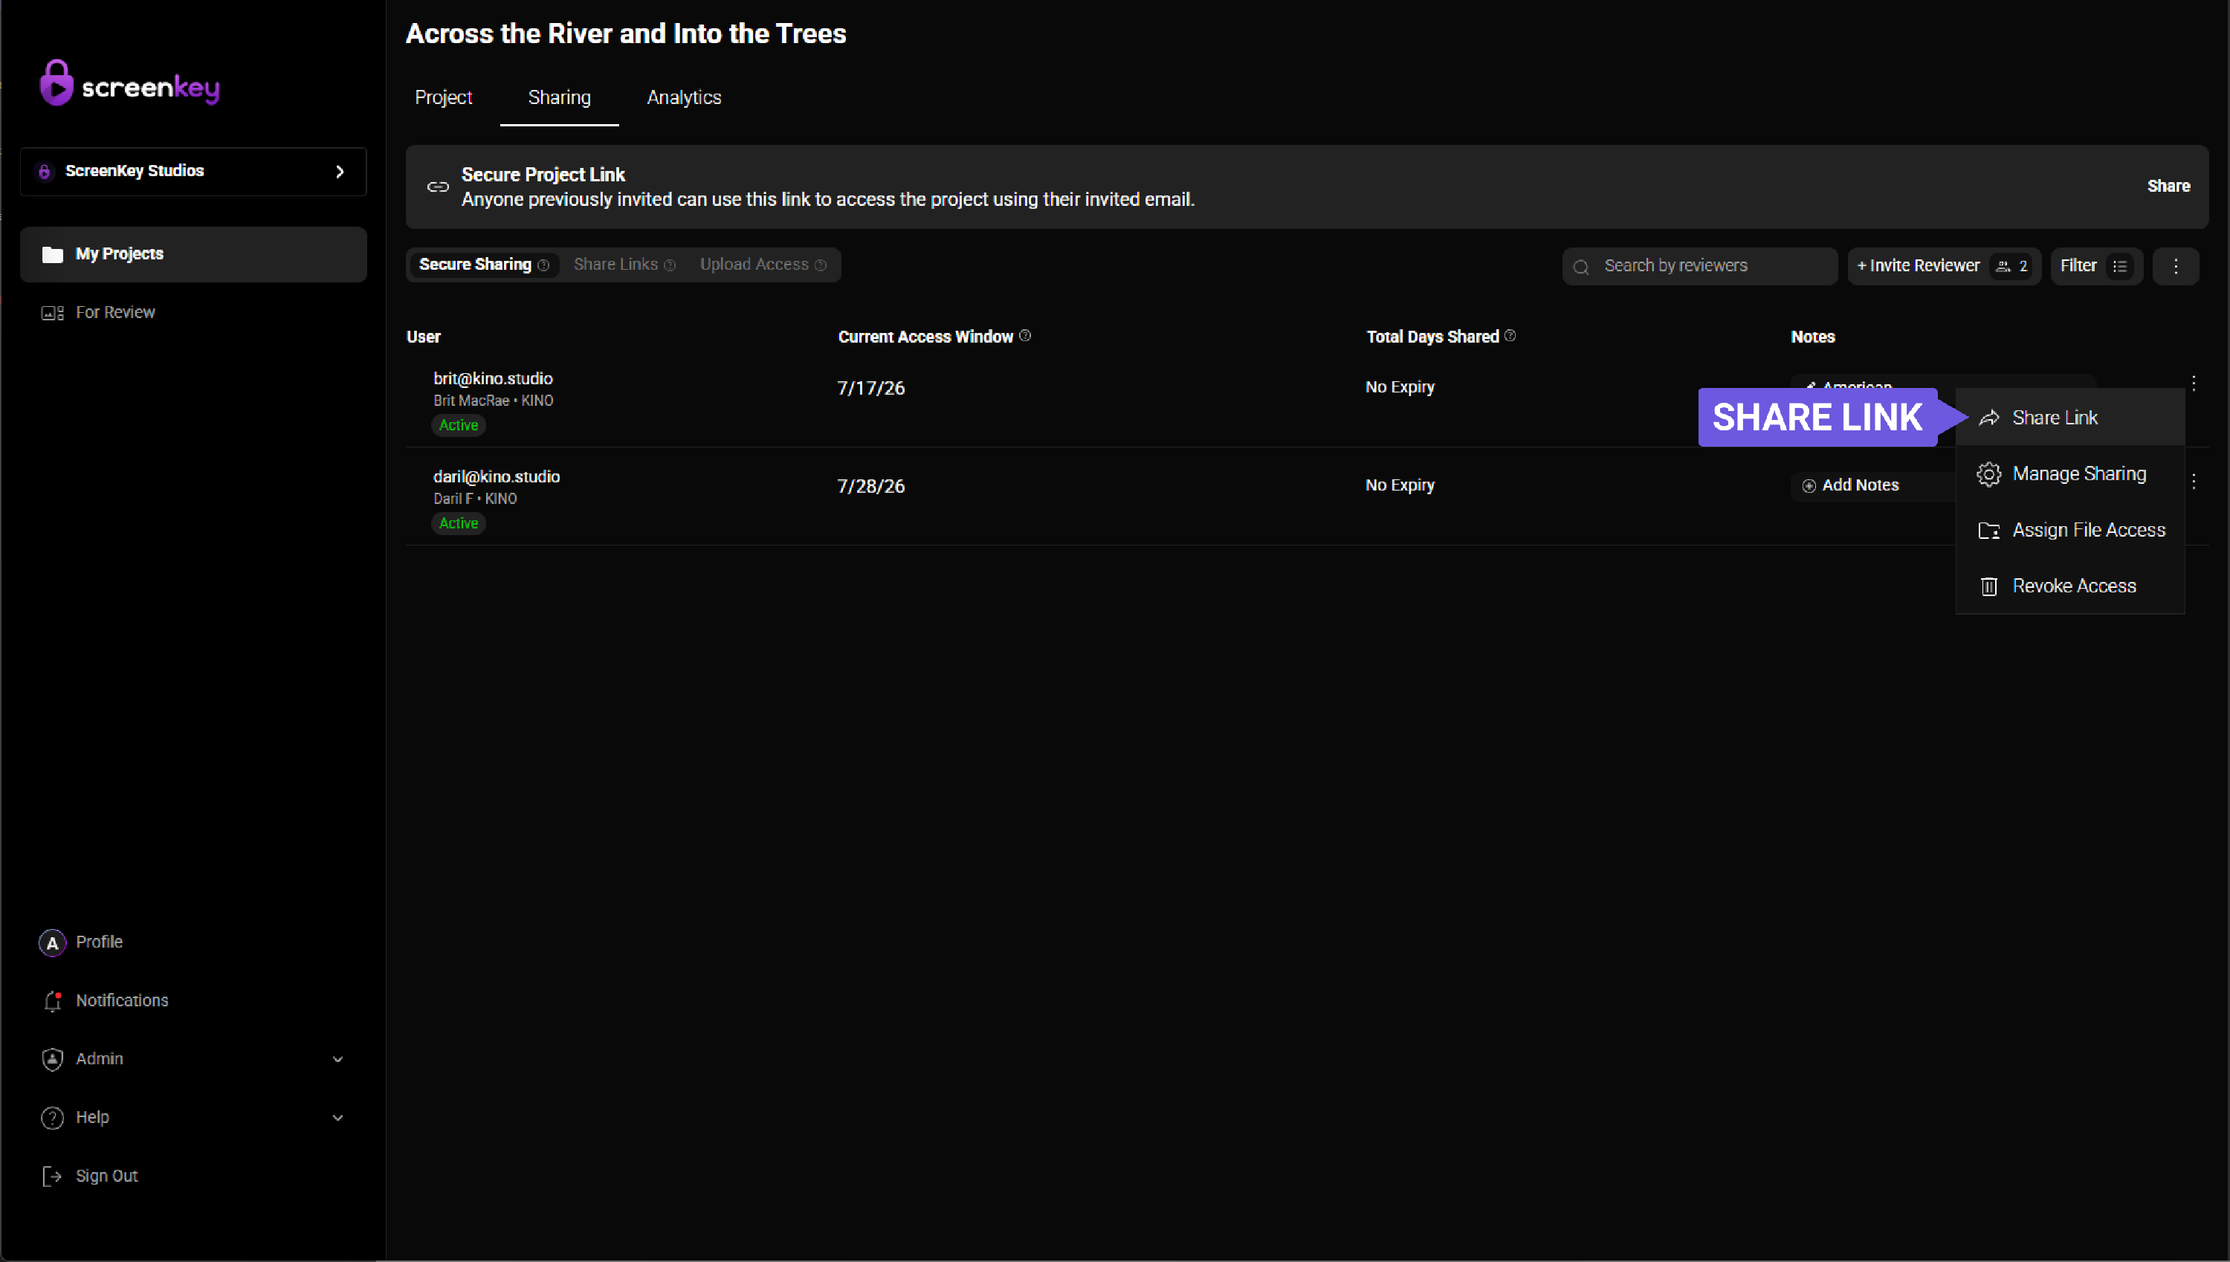Sign out of the account

89,1175
